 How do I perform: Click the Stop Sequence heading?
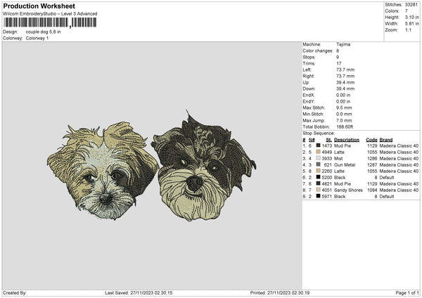coord(318,131)
